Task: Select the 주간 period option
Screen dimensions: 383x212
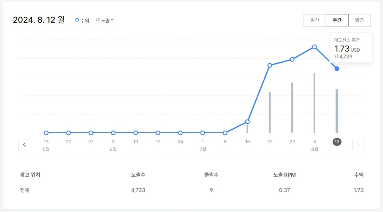Action: pos(337,20)
